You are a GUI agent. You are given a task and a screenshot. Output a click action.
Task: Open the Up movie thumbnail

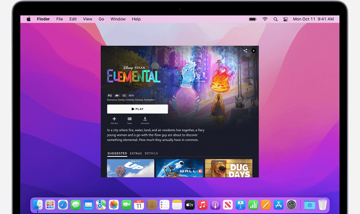(131, 168)
